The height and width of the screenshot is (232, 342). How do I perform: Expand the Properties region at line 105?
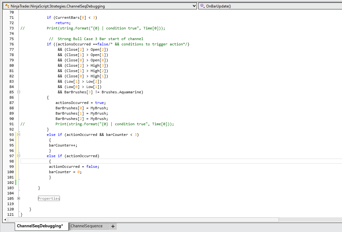(x=19, y=198)
